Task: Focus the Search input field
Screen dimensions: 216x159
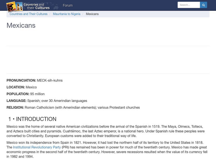Action: pyautogui.click(x=188, y=5)
